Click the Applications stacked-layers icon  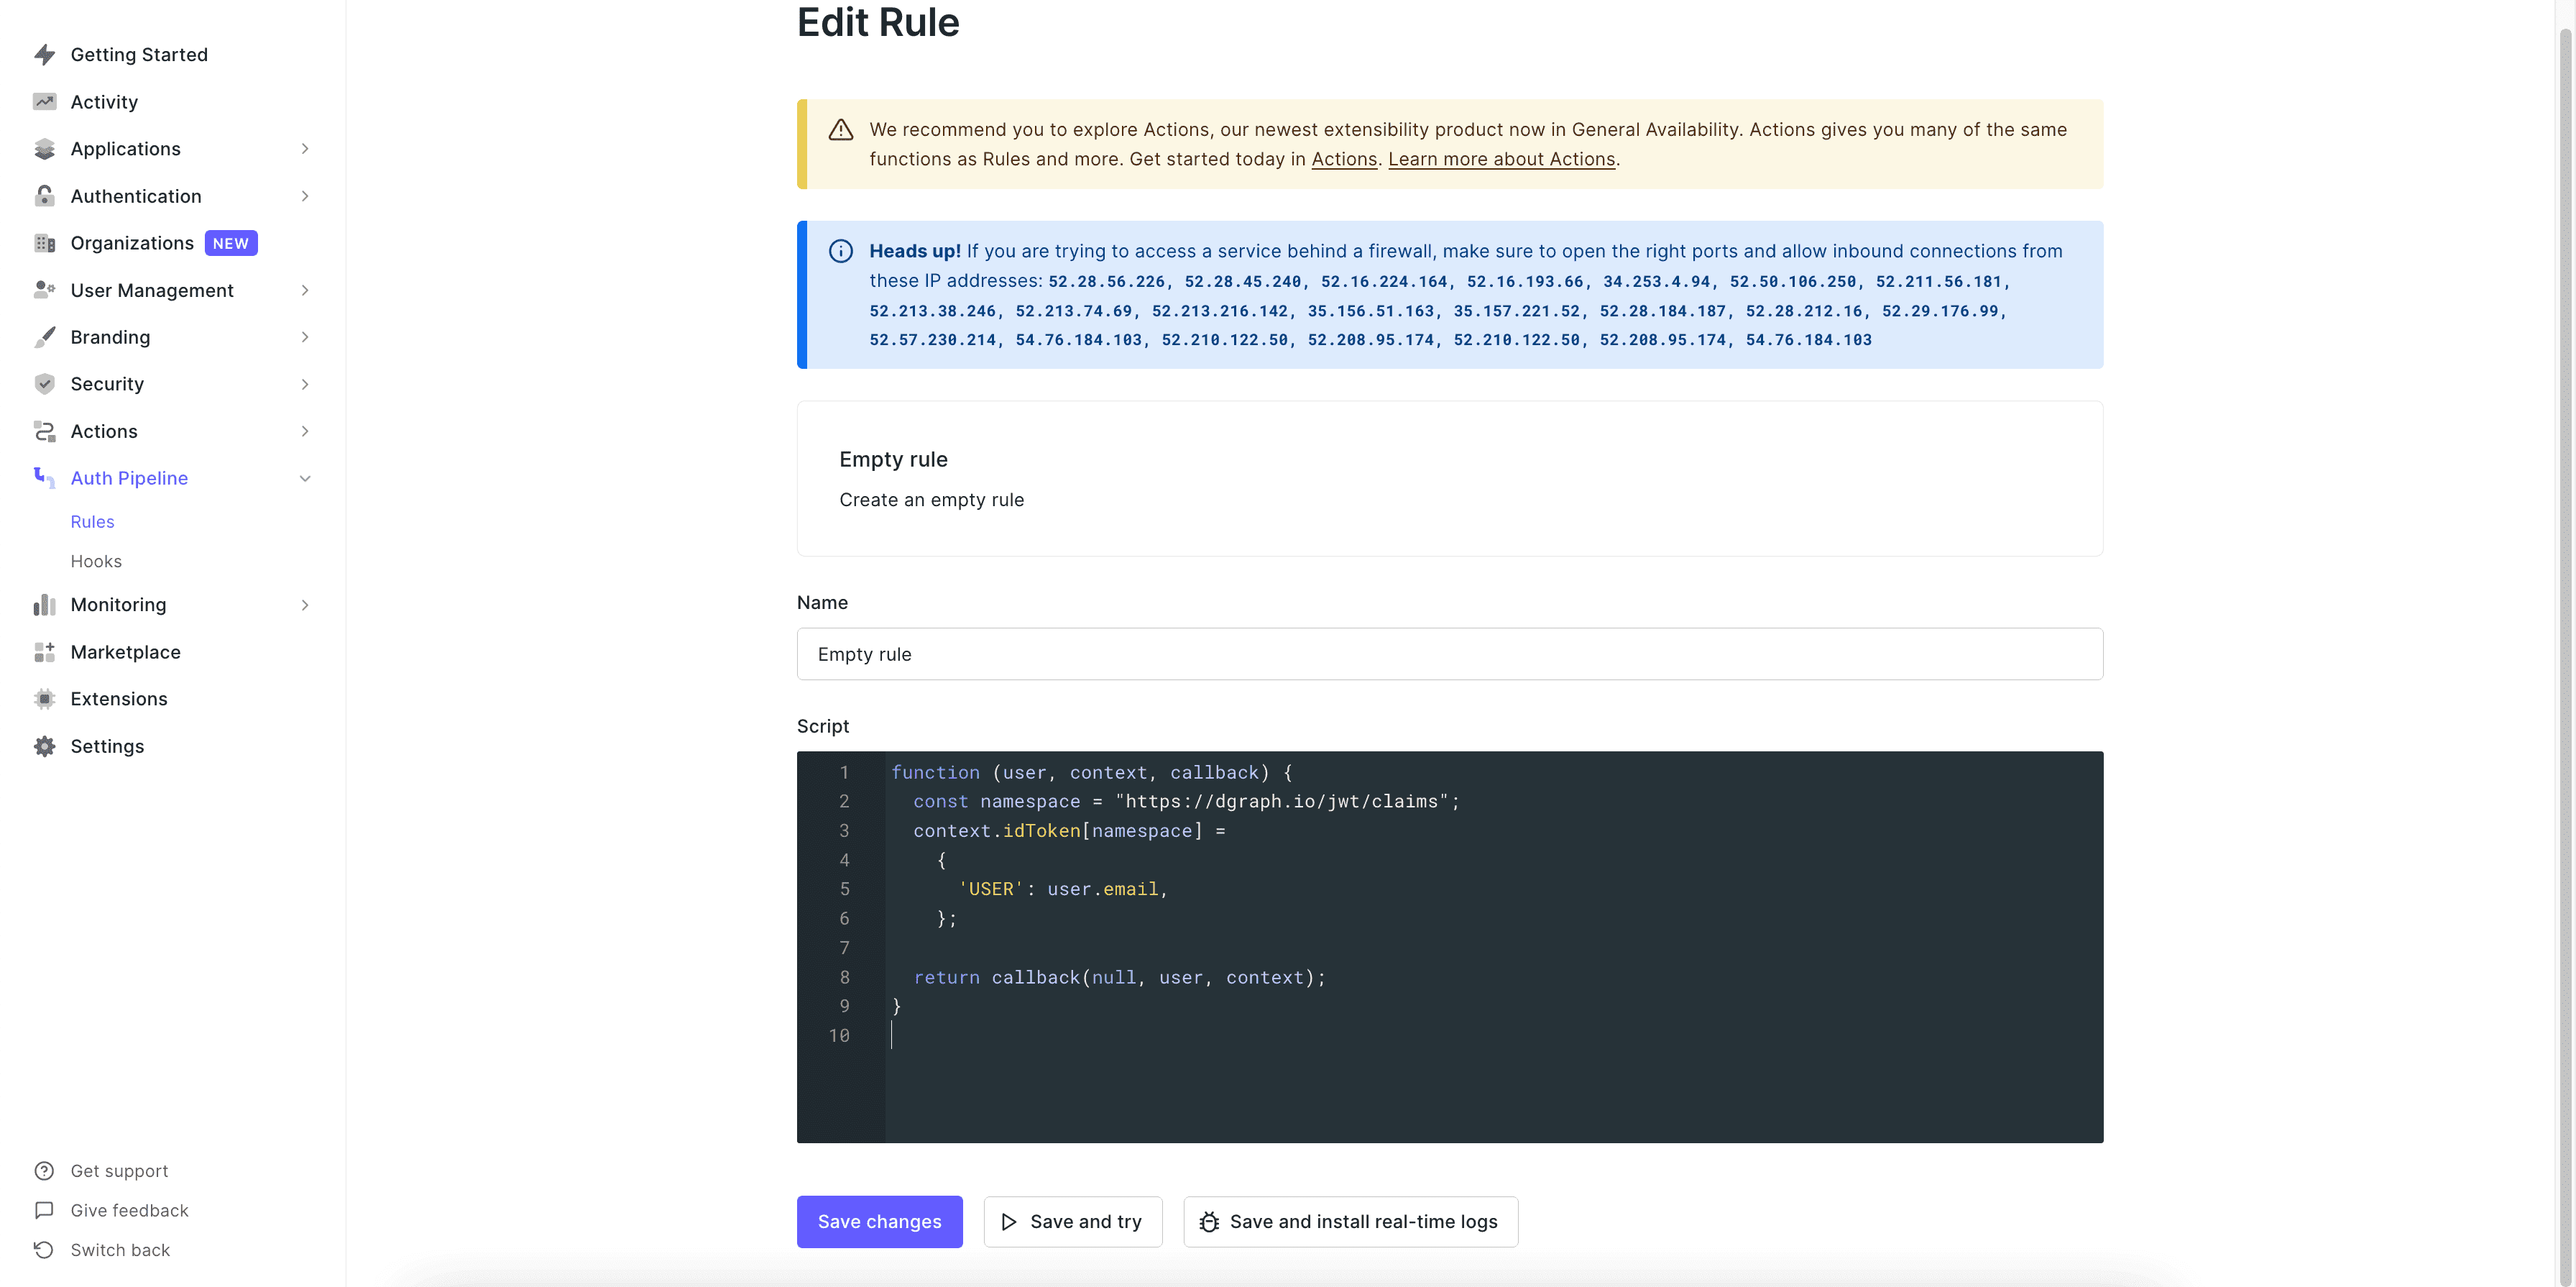45,148
